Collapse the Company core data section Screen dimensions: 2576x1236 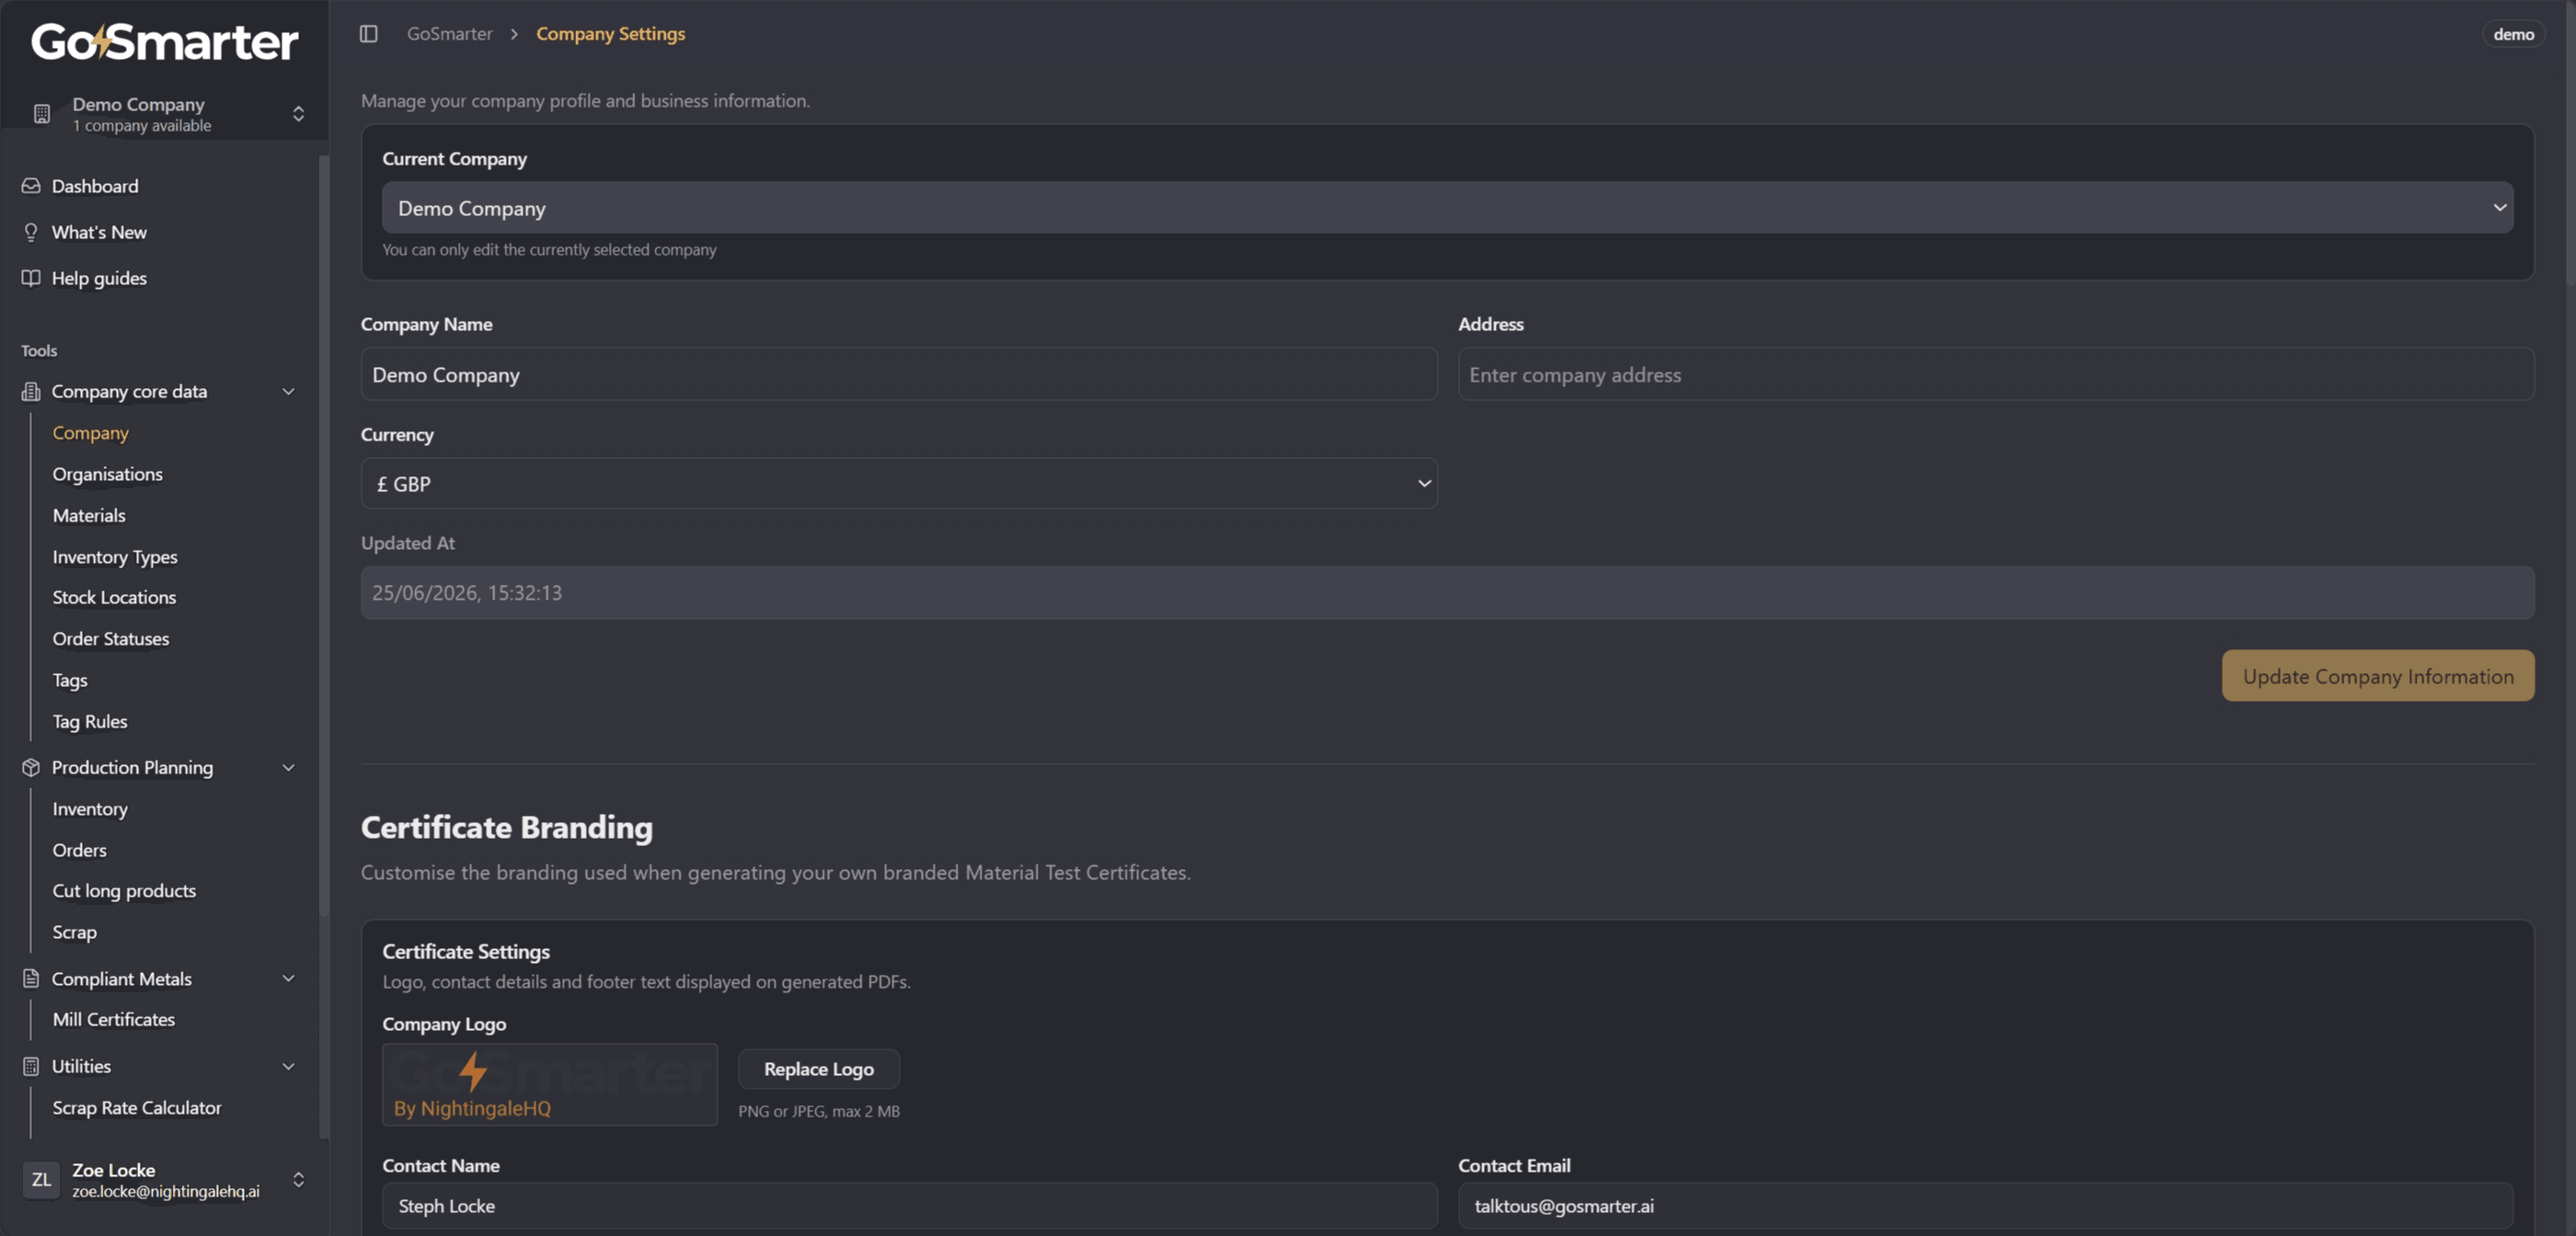288,391
